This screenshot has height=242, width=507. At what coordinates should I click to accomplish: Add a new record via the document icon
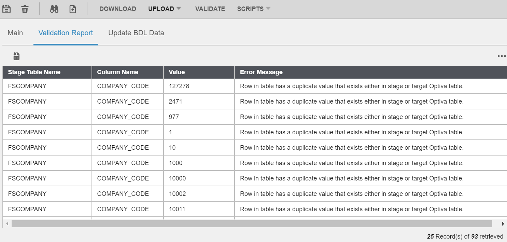coord(72,9)
